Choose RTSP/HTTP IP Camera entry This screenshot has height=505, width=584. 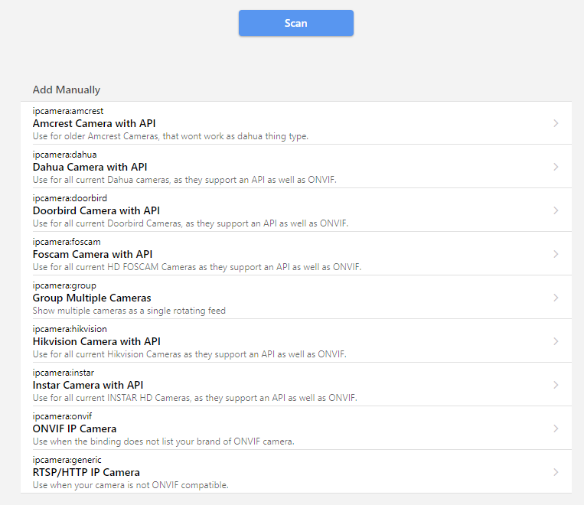(86, 472)
